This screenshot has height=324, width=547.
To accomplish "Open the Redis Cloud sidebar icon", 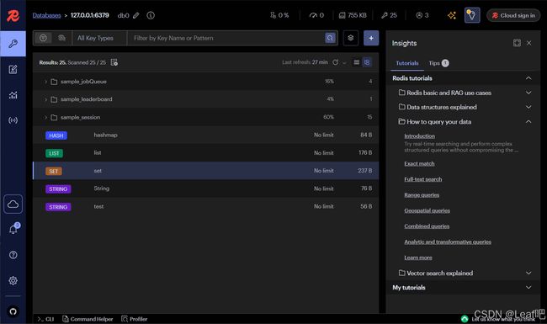I will (13, 204).
